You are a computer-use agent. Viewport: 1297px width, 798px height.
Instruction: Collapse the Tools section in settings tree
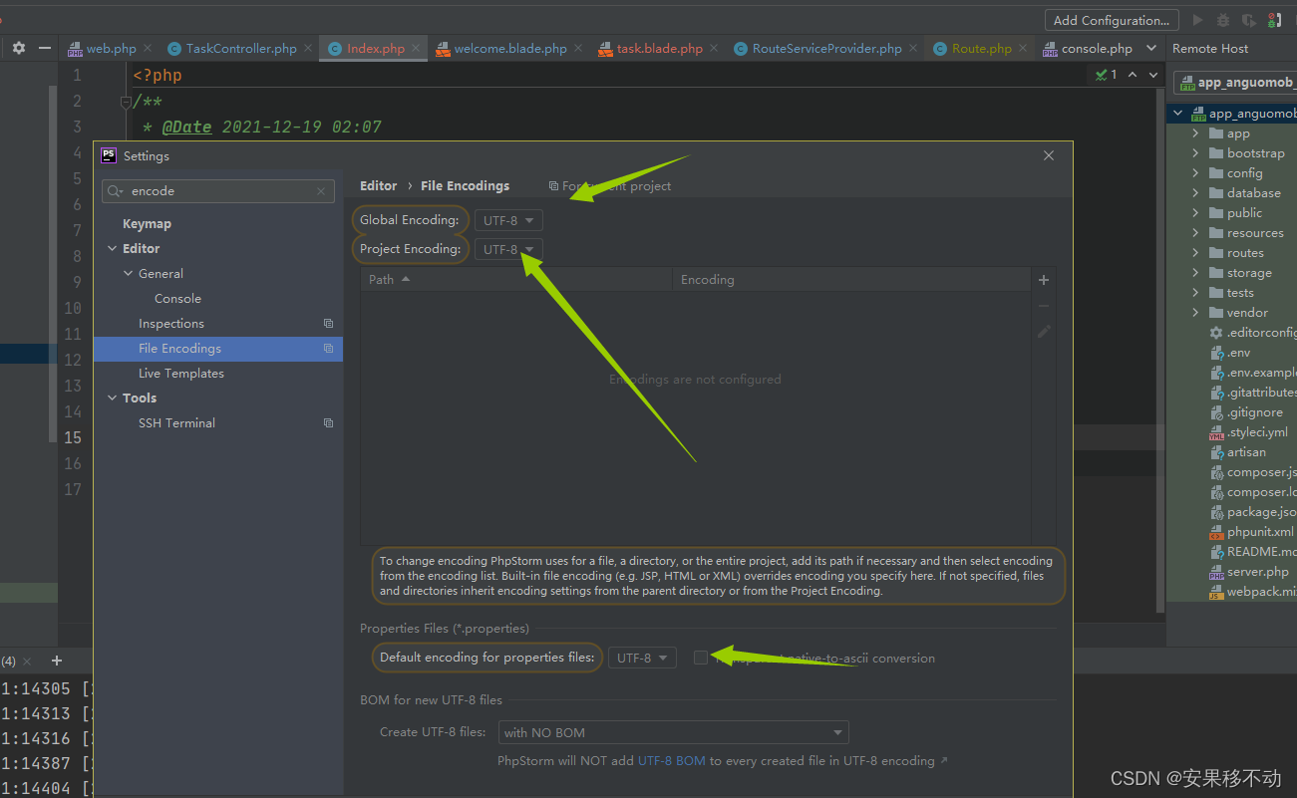coord(112,399)
